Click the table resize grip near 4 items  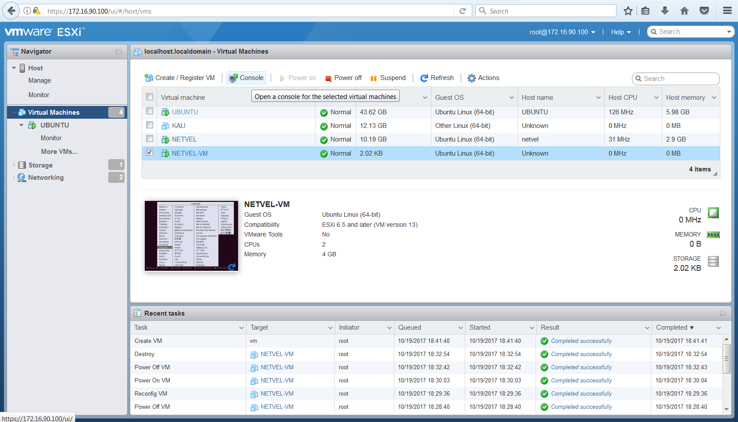[716, 174]
